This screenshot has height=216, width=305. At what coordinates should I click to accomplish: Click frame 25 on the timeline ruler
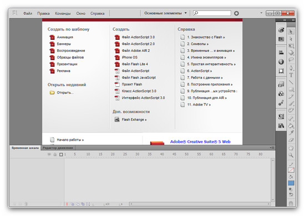[x=125, y=154]
